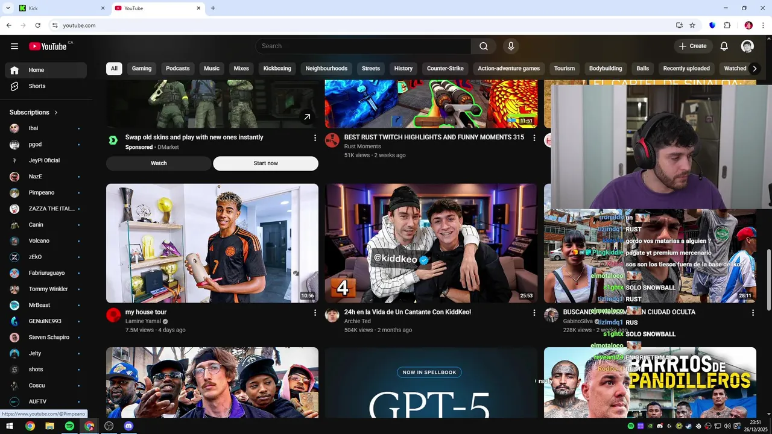The height and width of the screenshot is (434, 772).
Task: Open the account avatar menu
Action: (747, 46)
